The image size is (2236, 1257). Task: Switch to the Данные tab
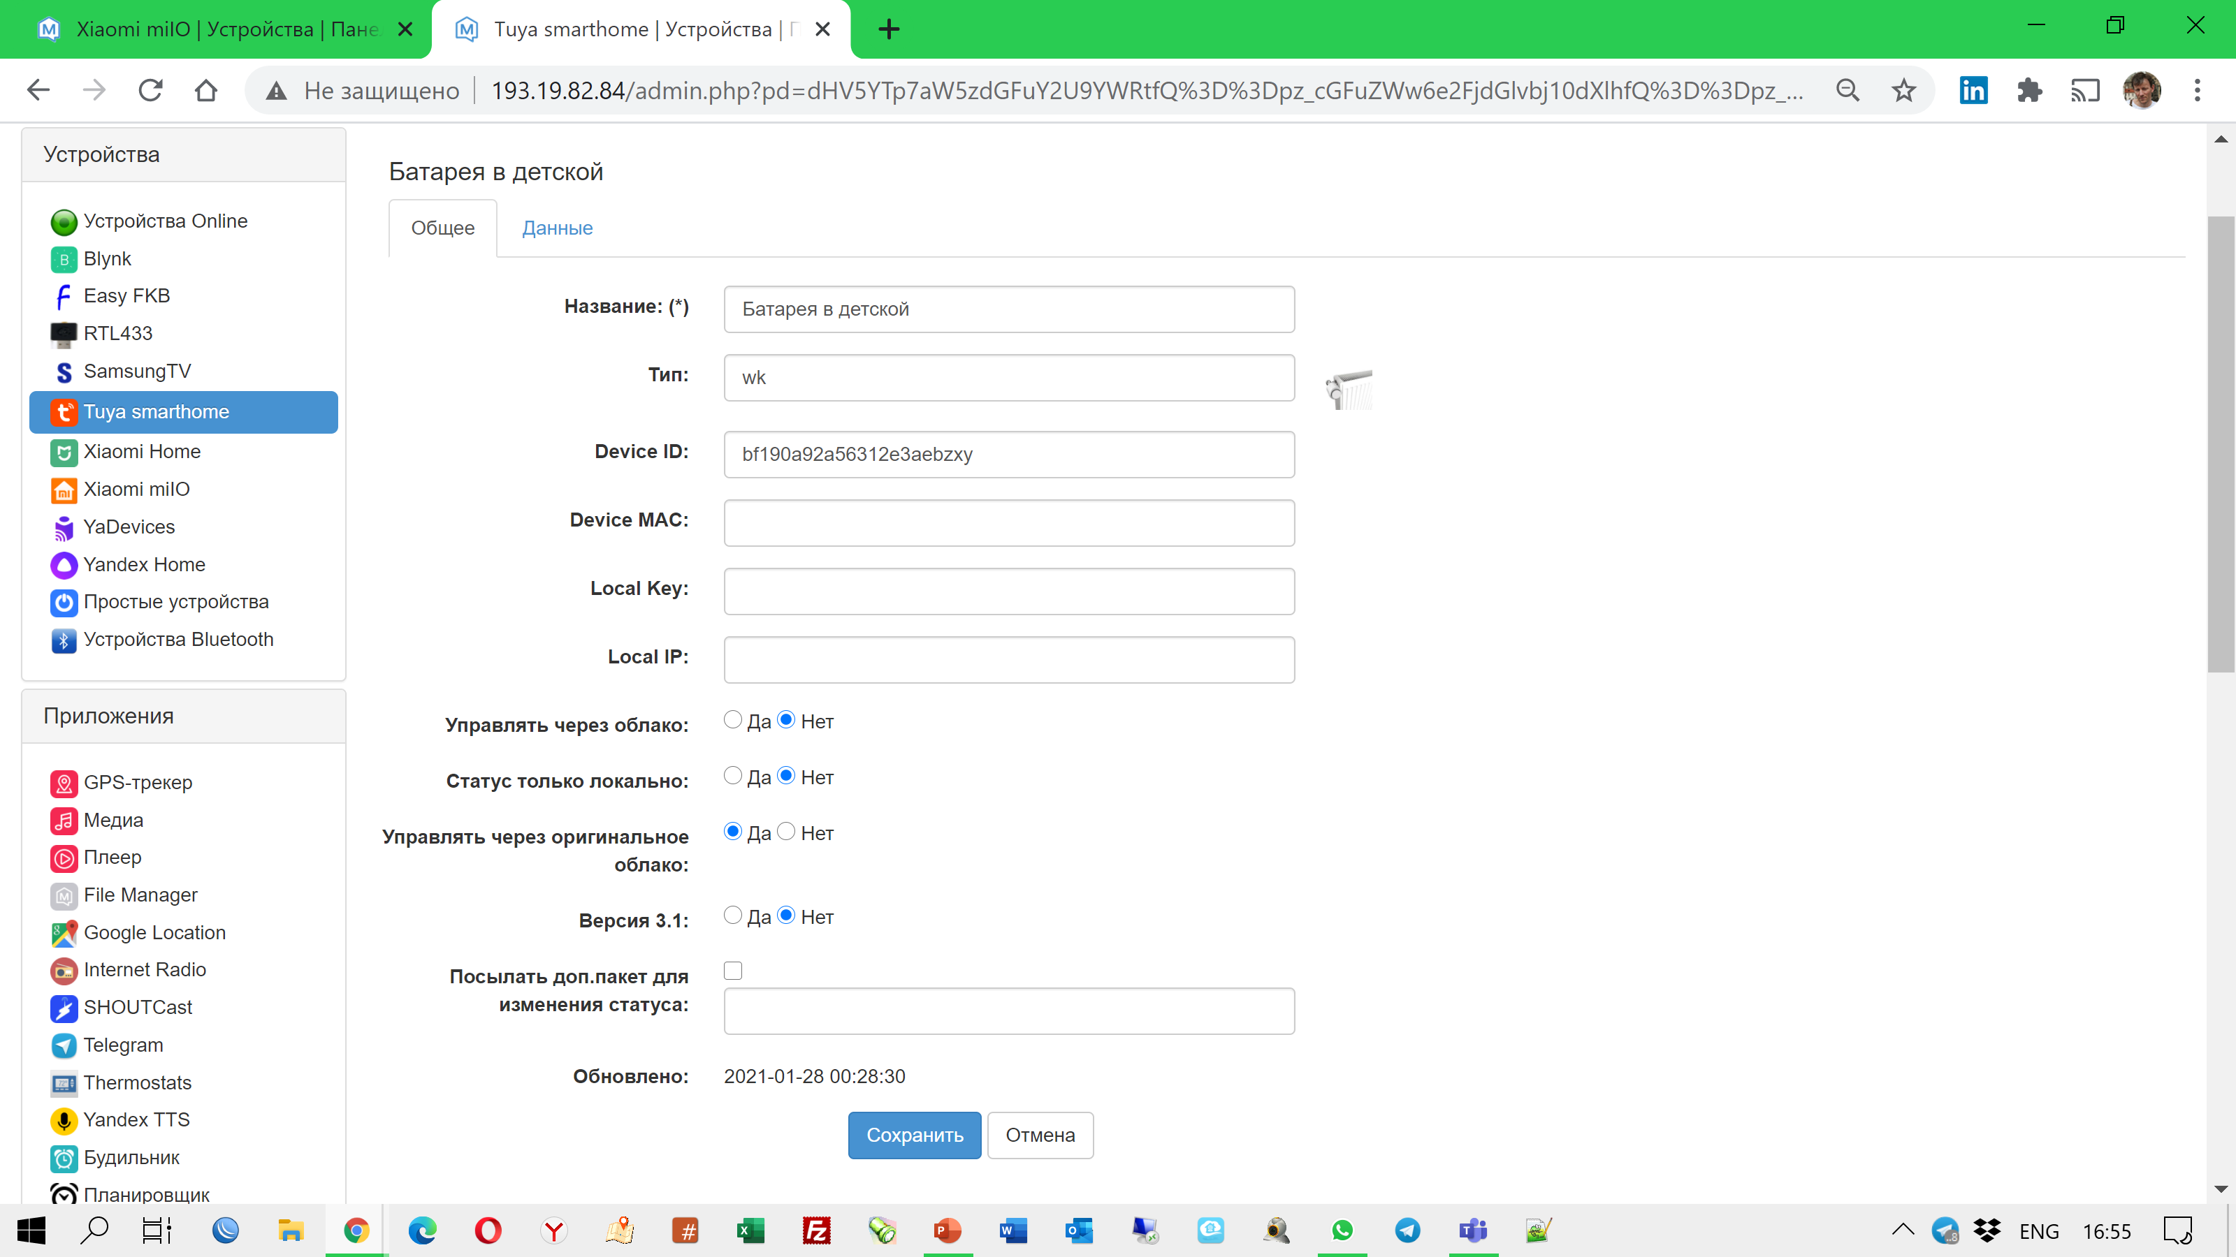coord(556,227)
